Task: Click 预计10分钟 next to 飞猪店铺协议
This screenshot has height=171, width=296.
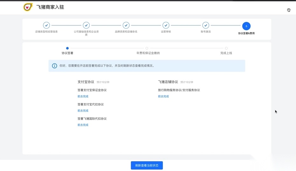Action: tap(187, 82)
